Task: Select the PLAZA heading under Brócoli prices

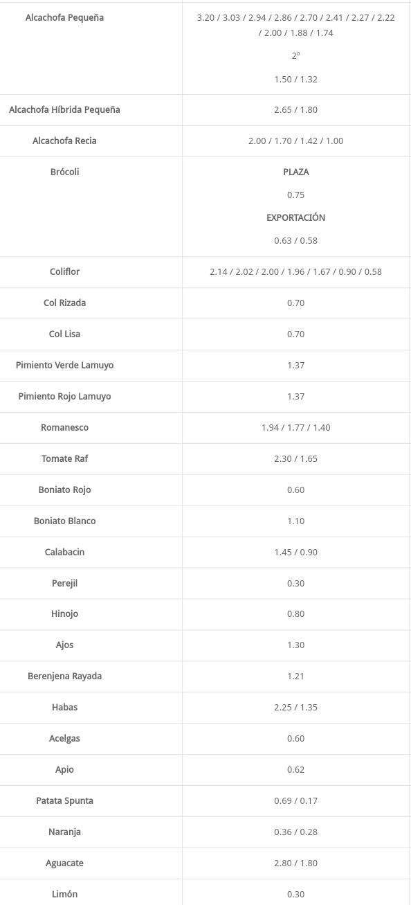Action: 295,172
